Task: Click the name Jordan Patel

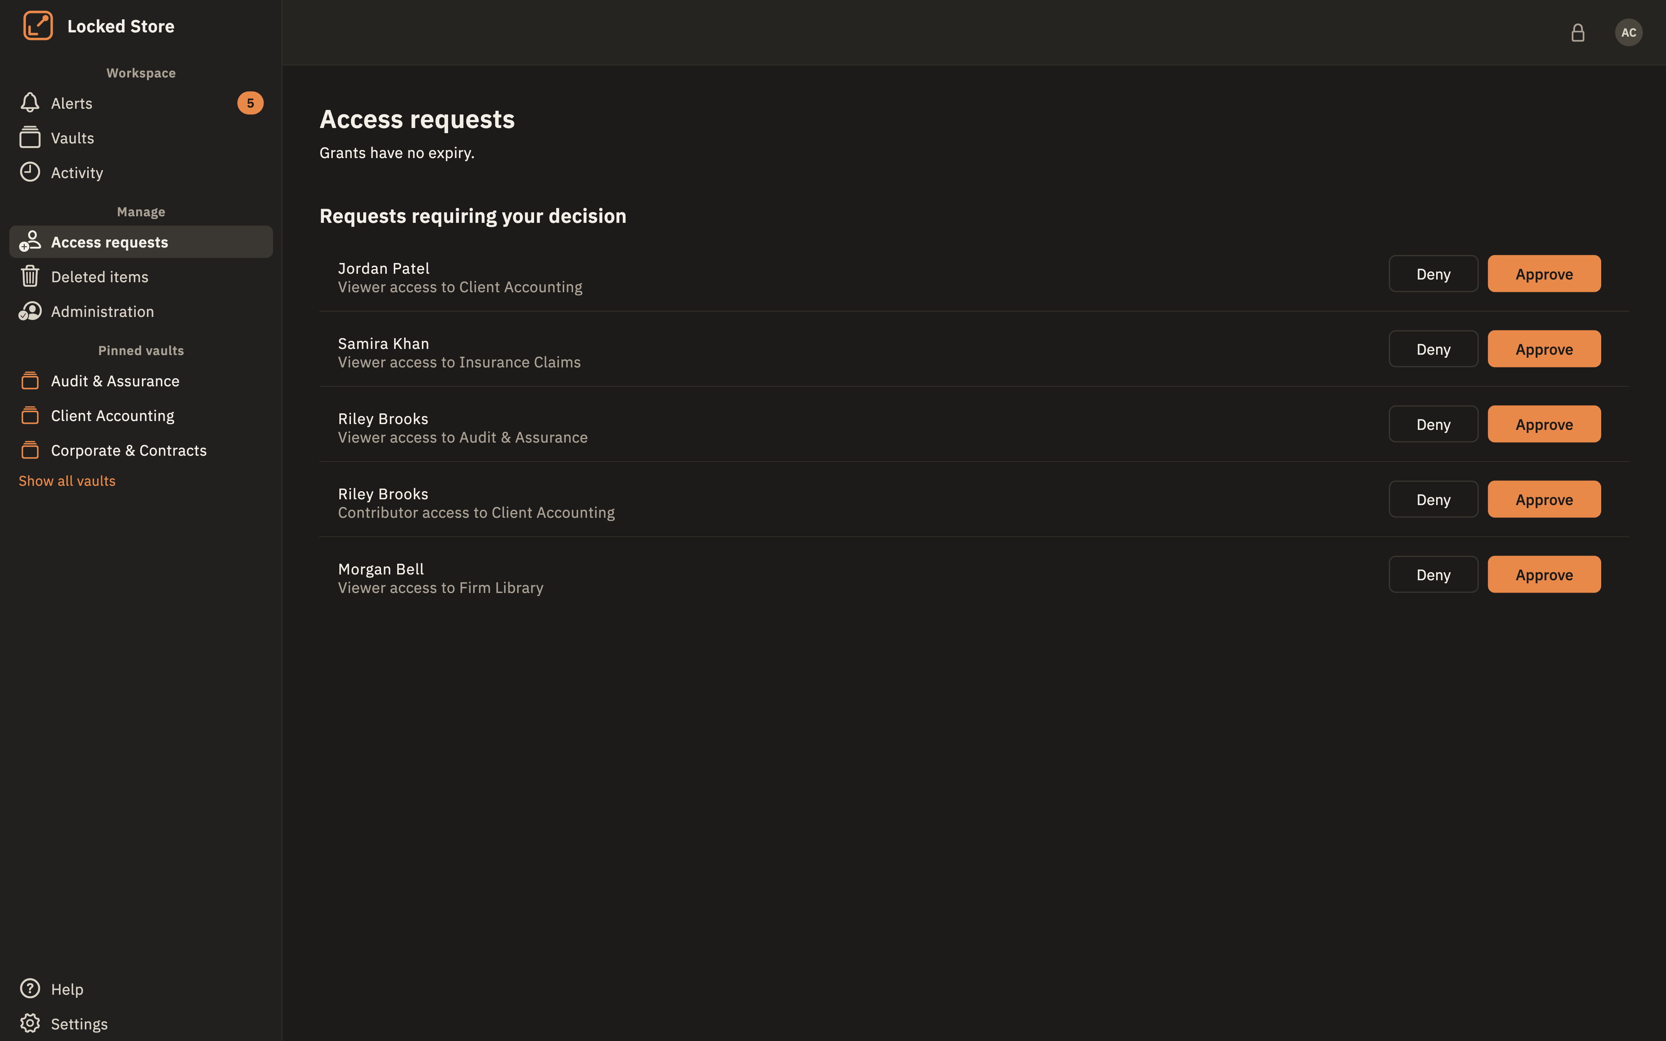Action: coord(383,268)
